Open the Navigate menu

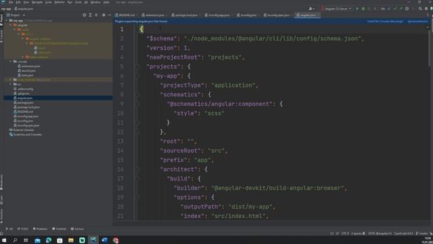coord(37,2)
